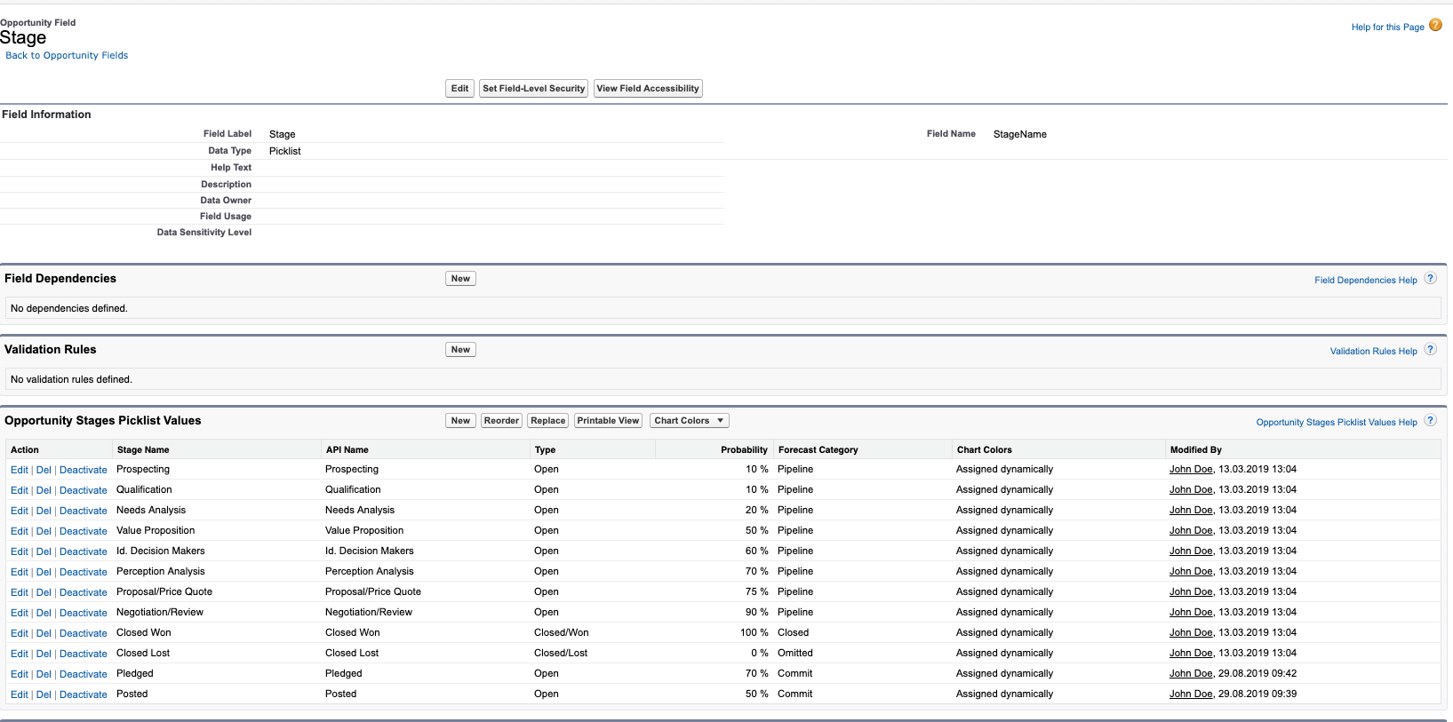Deactivate the Perception Analysis stage
The image size is (1453, 722).
(x=84, y=572)
